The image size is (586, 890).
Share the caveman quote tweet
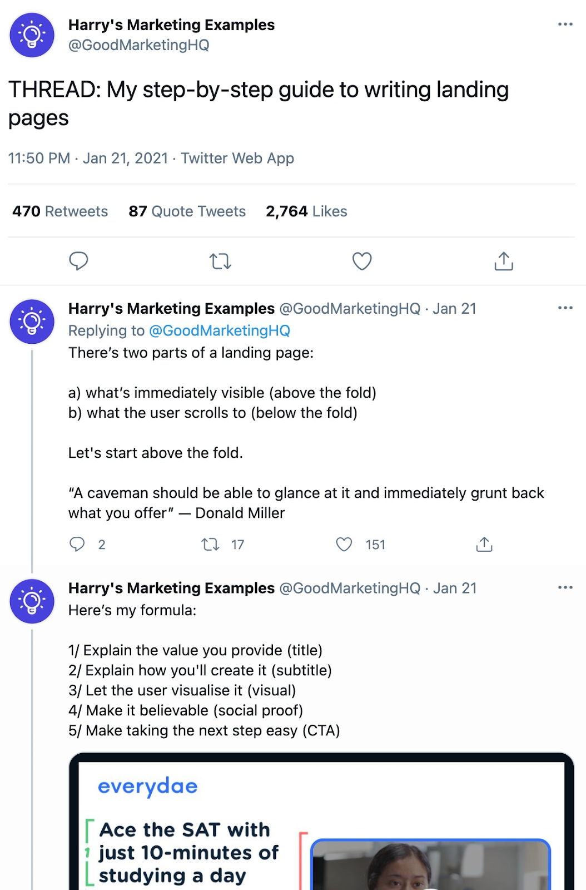(x=484, y=544)
